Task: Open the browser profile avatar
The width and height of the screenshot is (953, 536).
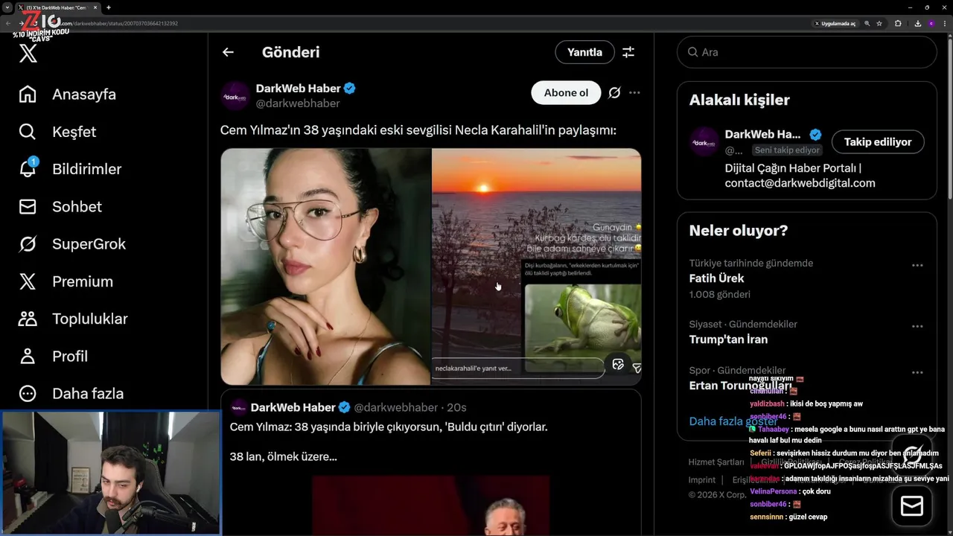Action: 931,23
